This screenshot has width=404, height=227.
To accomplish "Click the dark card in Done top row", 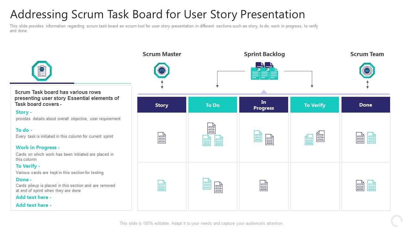I will (360, 138).
